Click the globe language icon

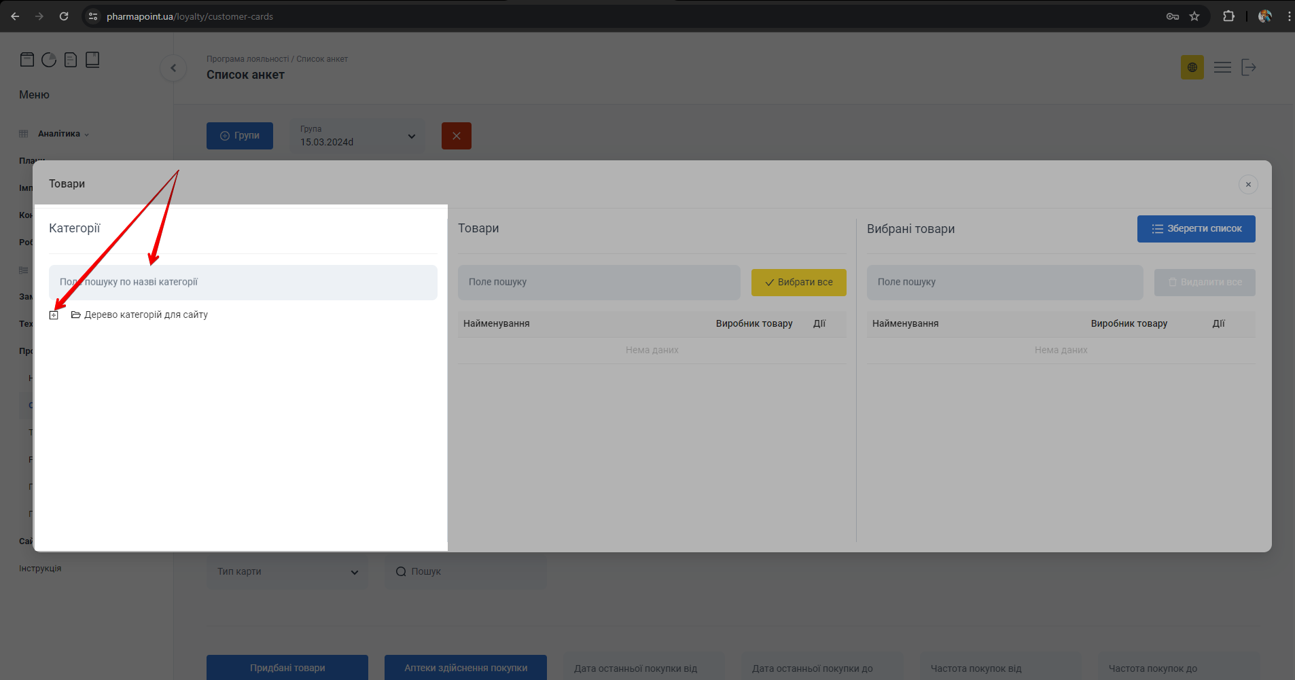(x=1192, y=67)
